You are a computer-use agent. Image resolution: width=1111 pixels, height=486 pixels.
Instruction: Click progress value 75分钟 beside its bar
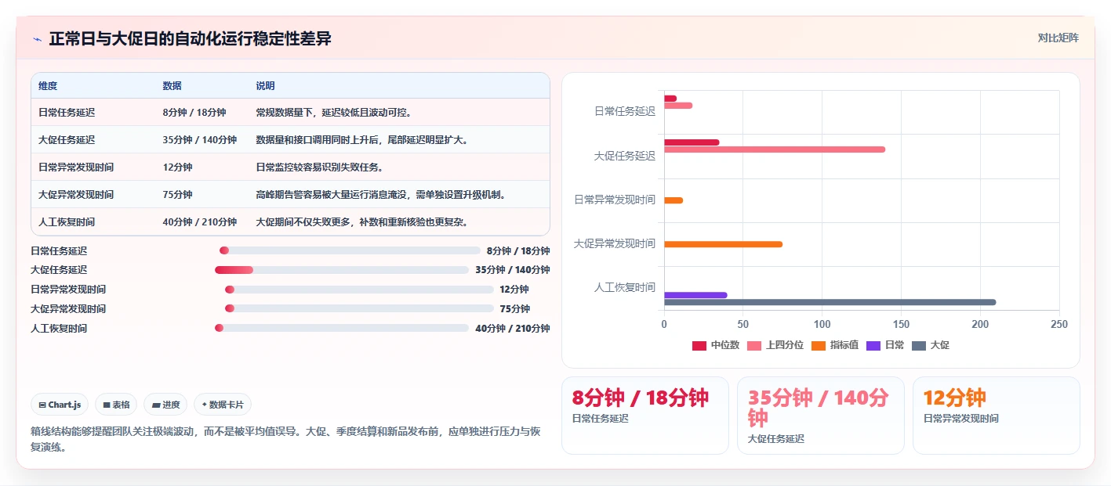(x=515, y=308)
